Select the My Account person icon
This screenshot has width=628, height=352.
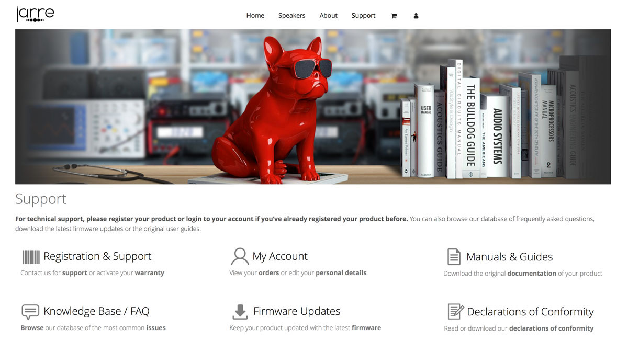240,256
